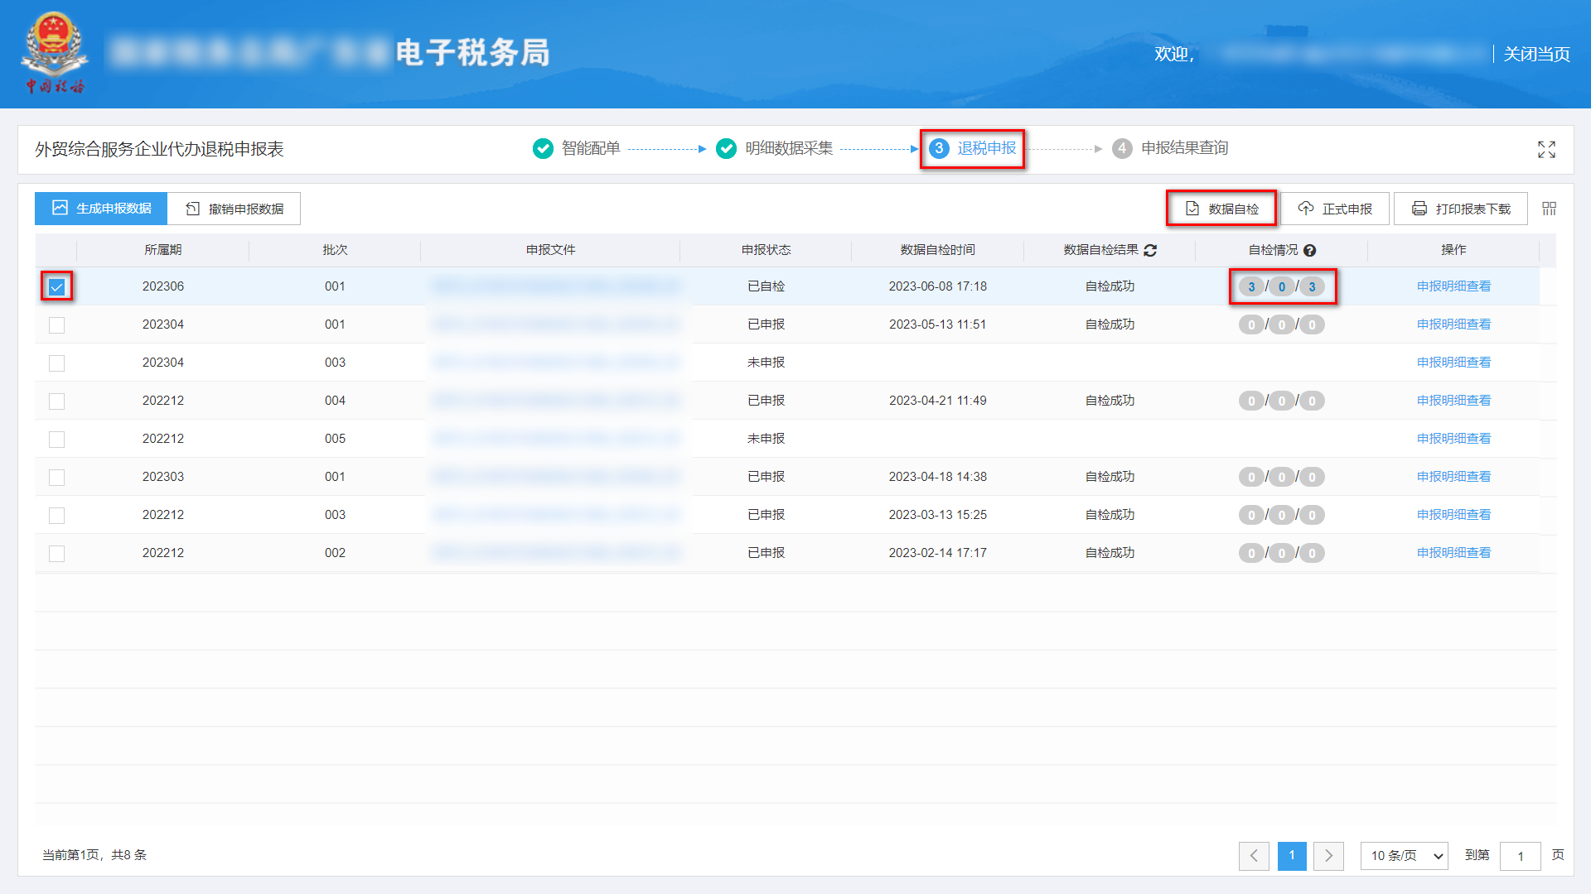The image size is (1591, 894).
Task: Click the page number jump input field
Action: pos(1520,856)
